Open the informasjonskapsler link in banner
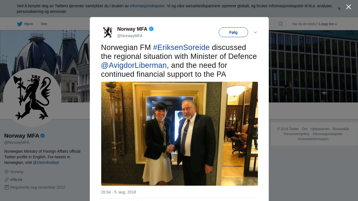Image resolution: width=358 pixels, height=201 pixels. click(147, 6)
